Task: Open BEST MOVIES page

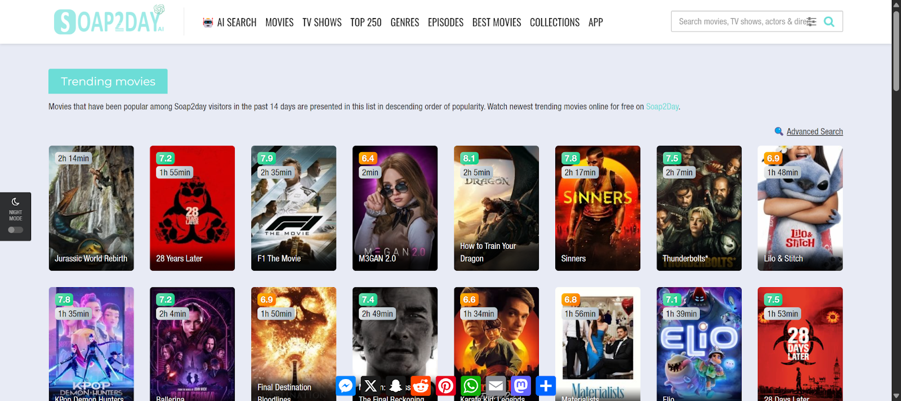Action: pos(497,23)
